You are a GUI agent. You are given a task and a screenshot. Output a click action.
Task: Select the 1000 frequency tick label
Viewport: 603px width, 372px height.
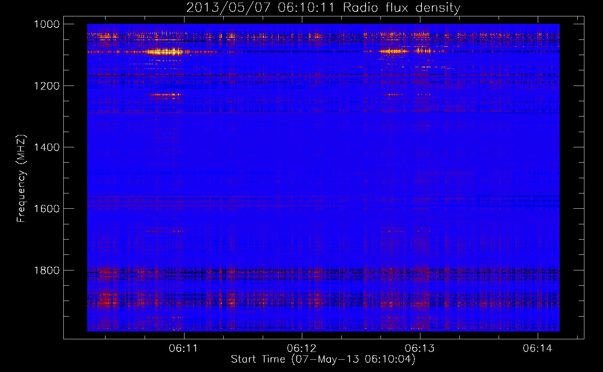tap(47, 24)
